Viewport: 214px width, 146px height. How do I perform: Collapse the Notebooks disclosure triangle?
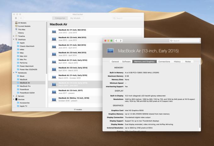pos(14,73)
